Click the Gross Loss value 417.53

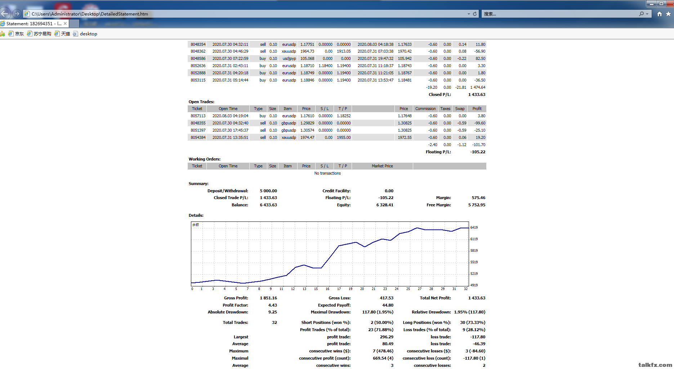pos(387,298)
